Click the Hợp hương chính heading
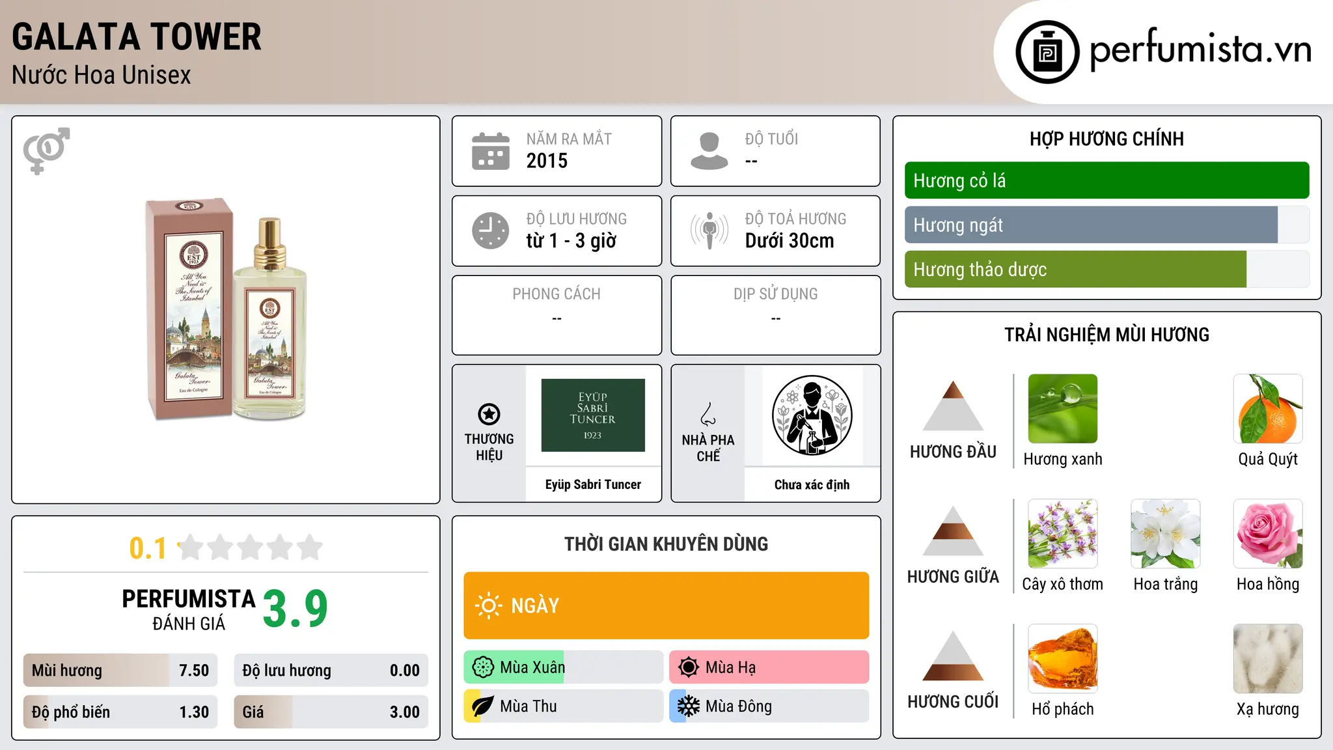 (x=1106, y=139)
